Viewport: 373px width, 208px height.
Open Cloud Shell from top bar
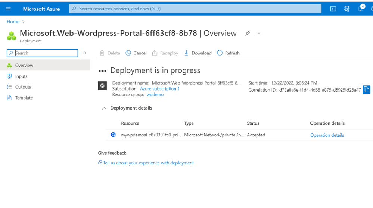point(333,9)
